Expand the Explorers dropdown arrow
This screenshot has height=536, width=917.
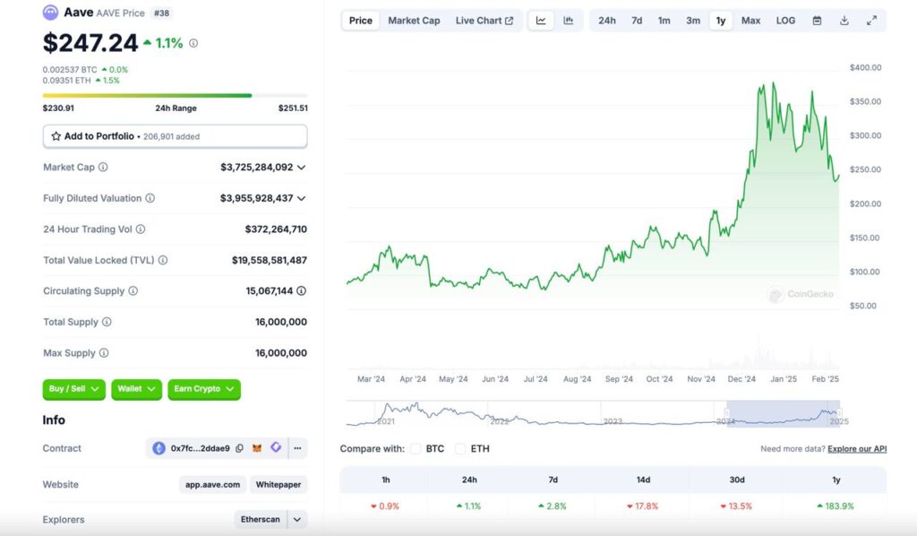pos(297,520)
